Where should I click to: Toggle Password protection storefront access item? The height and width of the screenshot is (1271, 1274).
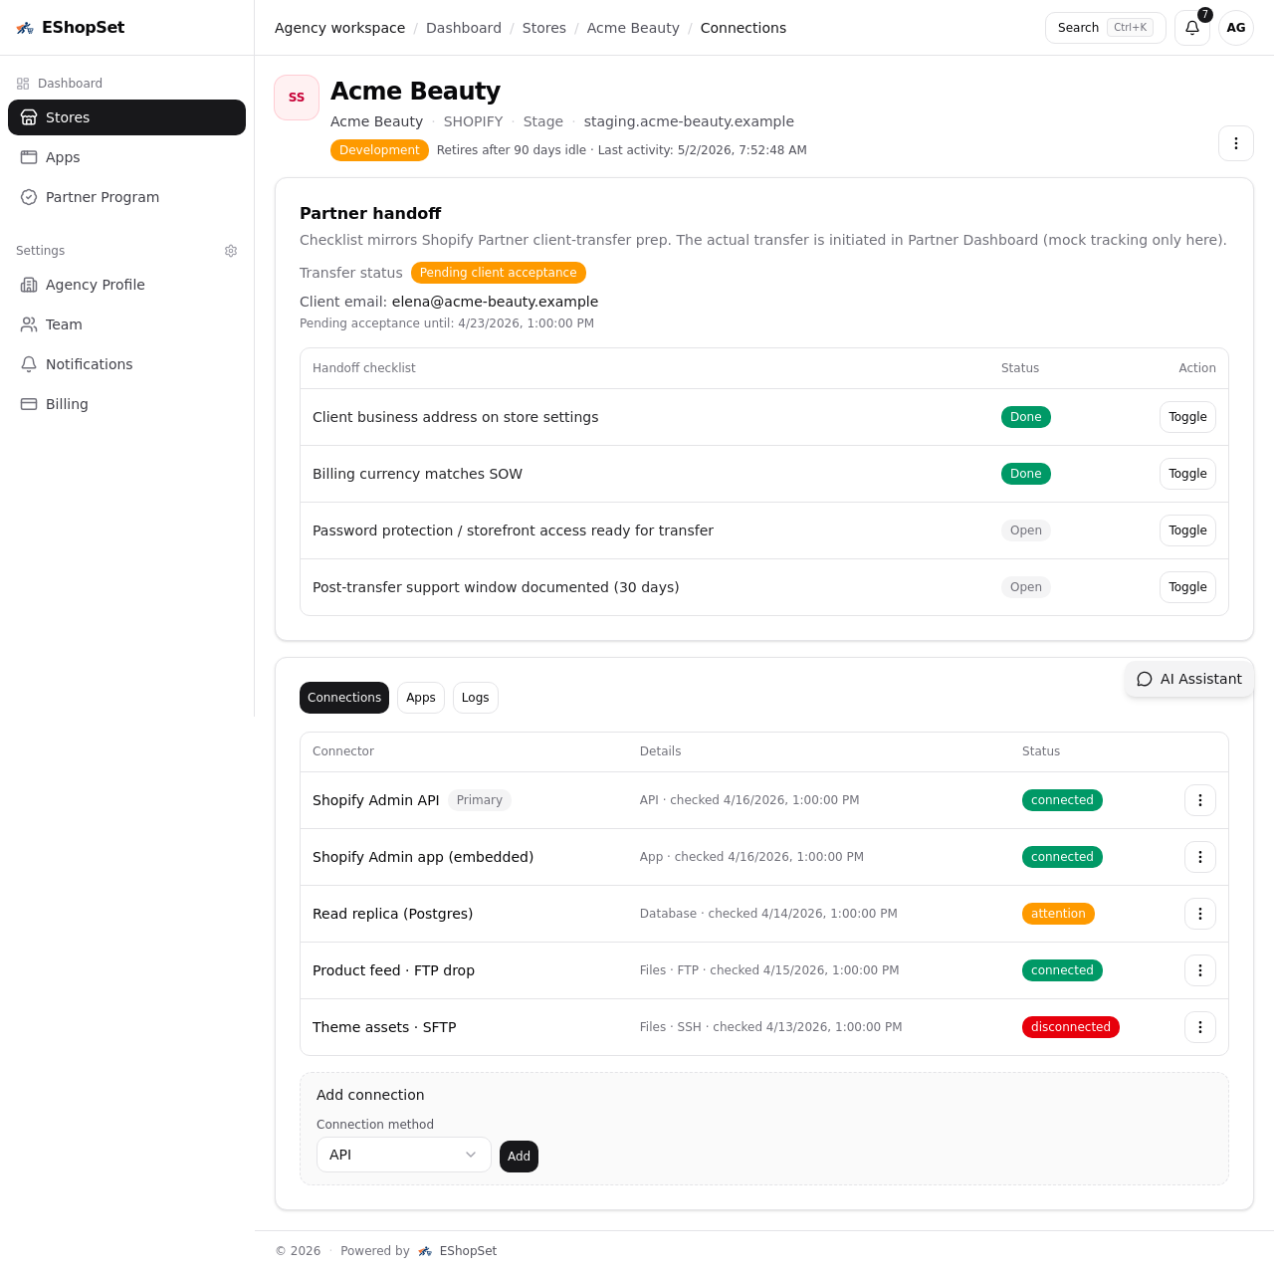click(x=1187, y=530)
